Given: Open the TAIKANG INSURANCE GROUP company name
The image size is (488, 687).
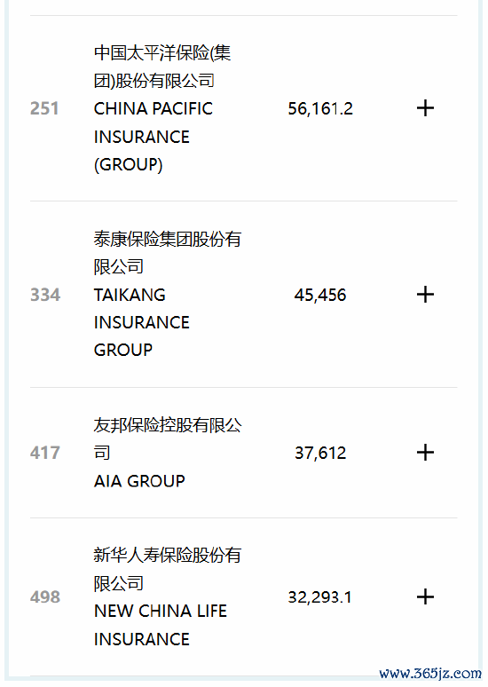Looking at the screenshot, I should [141, 322].
